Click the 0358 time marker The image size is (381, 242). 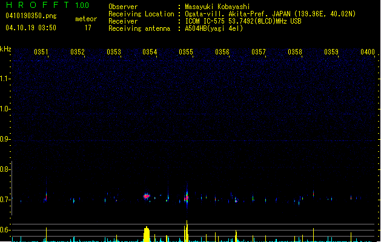(x=295, y=52)
